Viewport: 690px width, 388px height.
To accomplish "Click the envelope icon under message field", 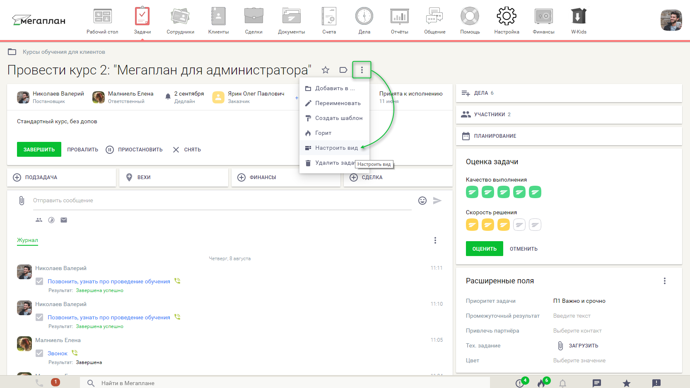I will 64,220.
